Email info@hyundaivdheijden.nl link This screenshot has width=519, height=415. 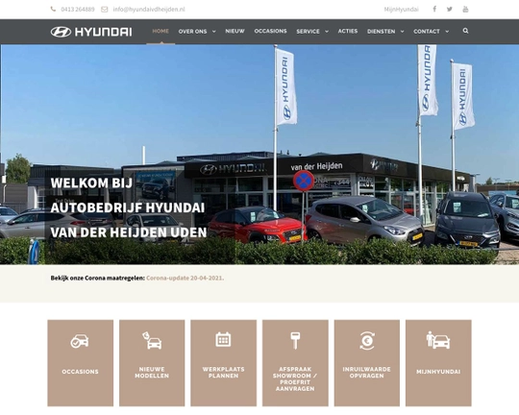tap(149, 10)
